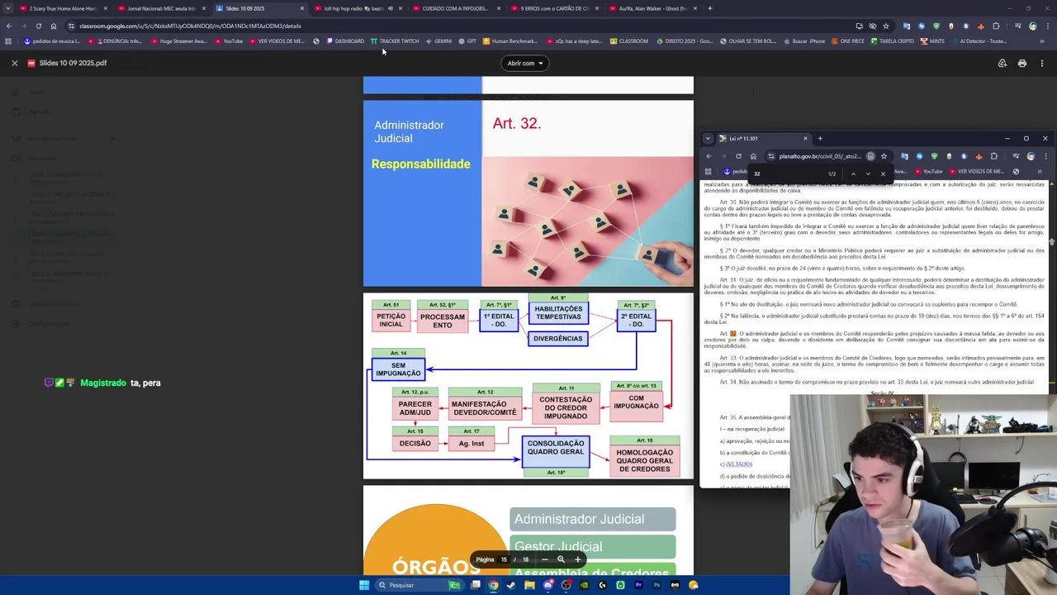Go back in the Lei 11.101 window
The width and height of the screenshot is (1057, 595).
point(709,156)
